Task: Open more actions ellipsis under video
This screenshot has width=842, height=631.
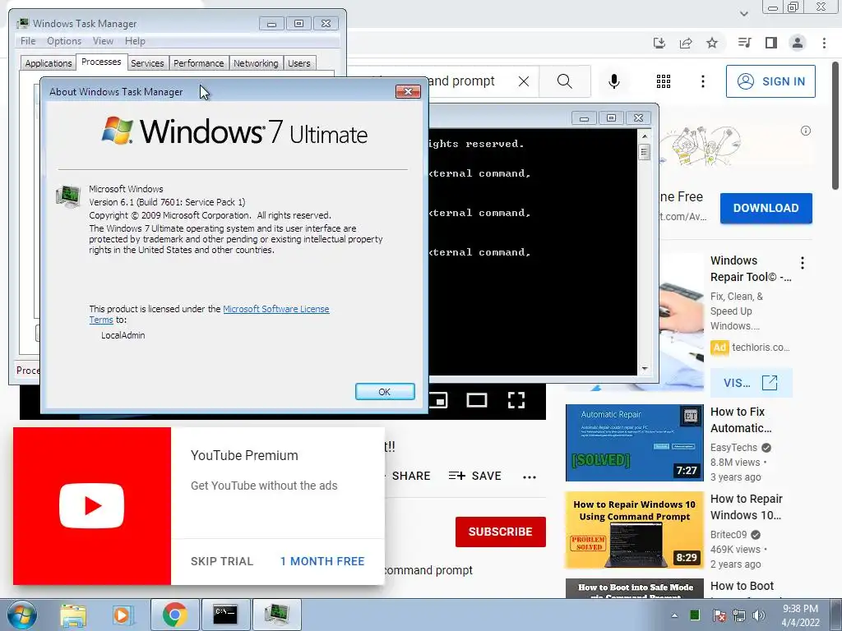Action: [x=530, y=477]
